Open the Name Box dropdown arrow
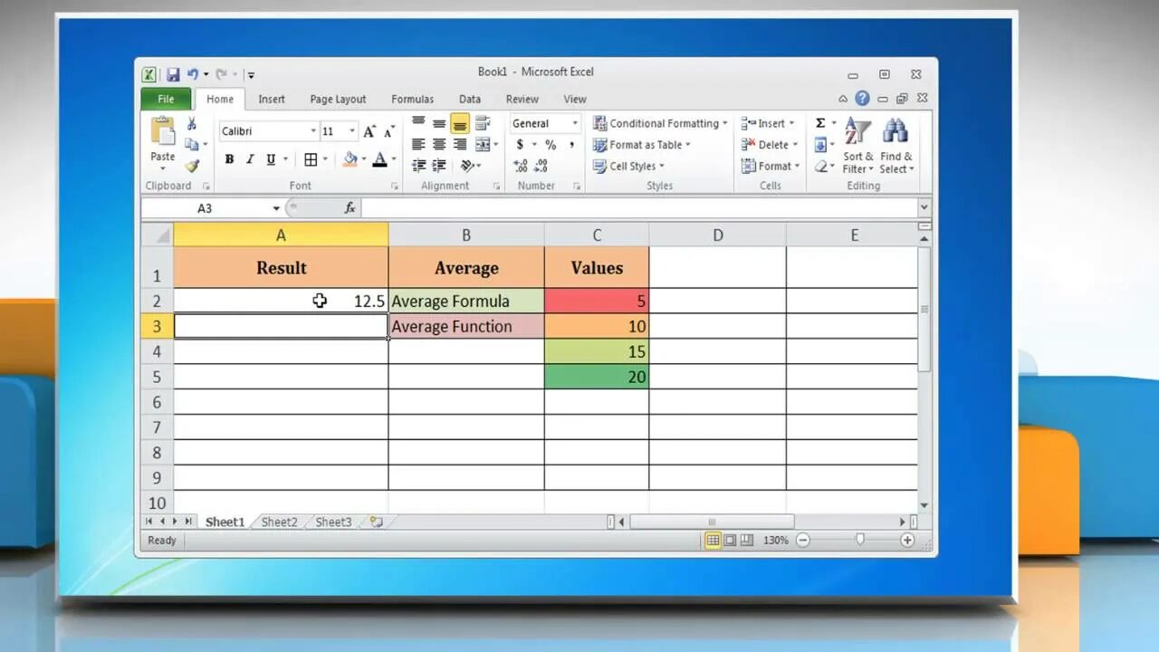The width and height of the screenshot is (1159, 652). 276,208
